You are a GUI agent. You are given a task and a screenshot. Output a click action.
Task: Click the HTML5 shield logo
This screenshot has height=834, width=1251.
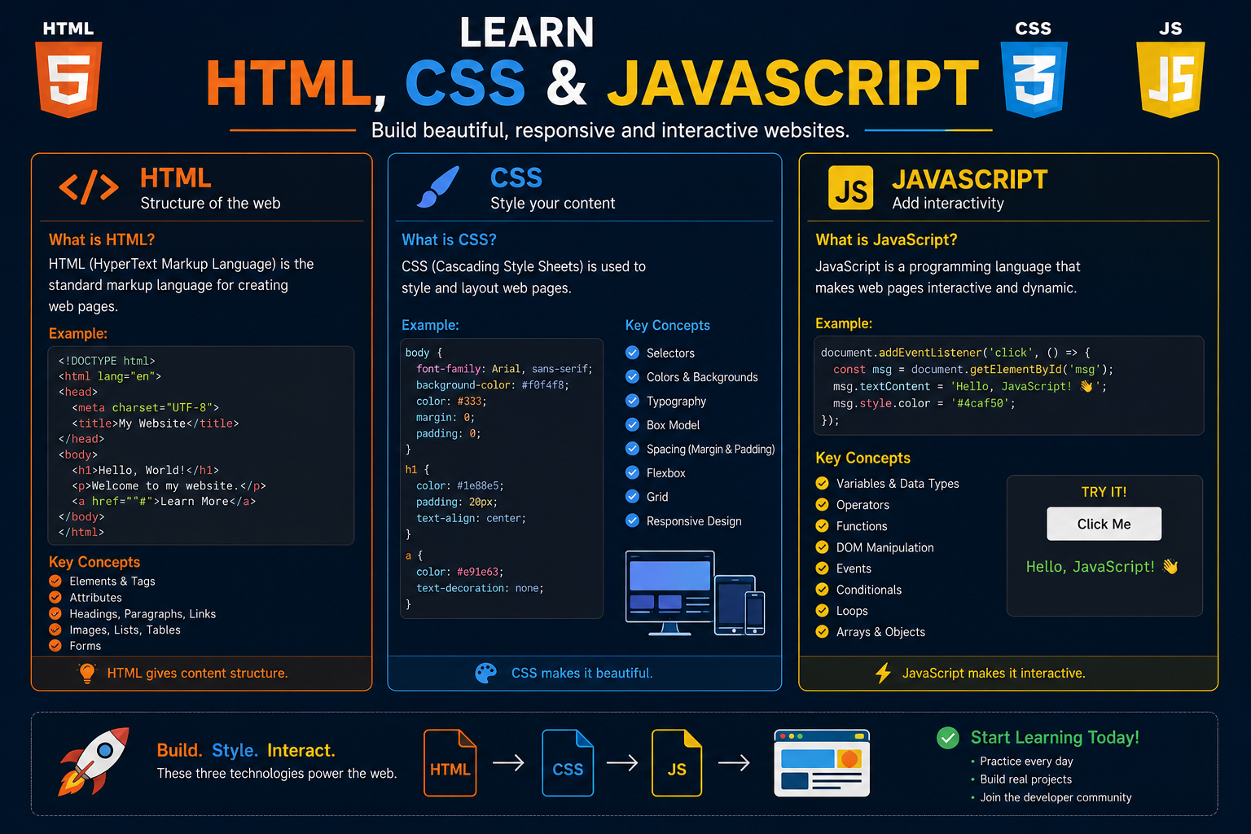click(68, 80)
